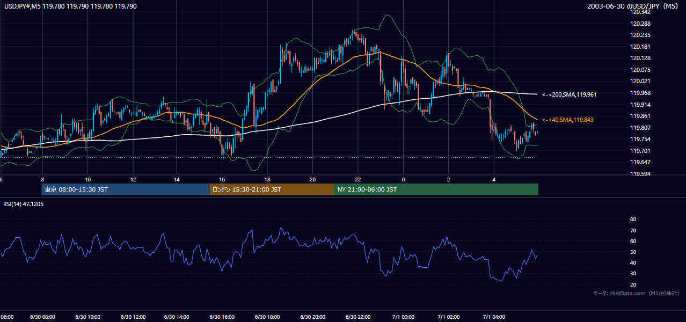Click RSI scale level 80

[633, 219]
